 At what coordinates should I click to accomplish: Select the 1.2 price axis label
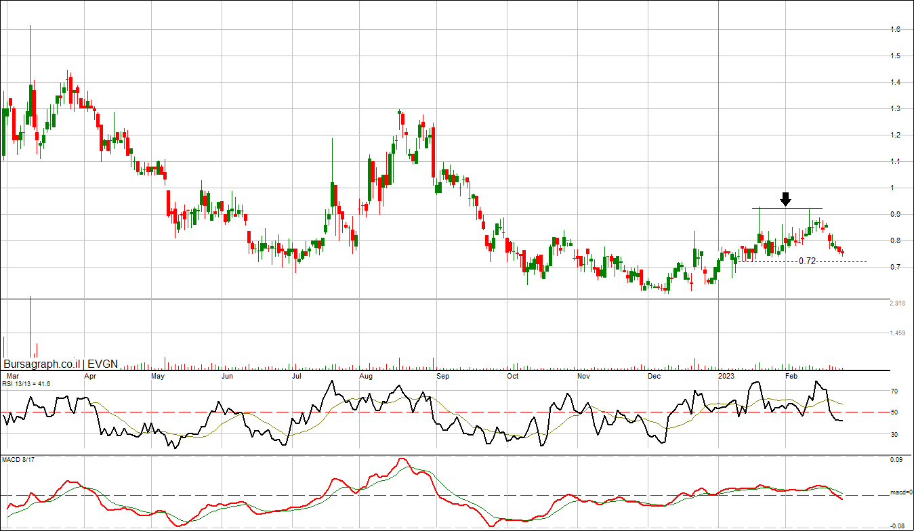(896, 135)
